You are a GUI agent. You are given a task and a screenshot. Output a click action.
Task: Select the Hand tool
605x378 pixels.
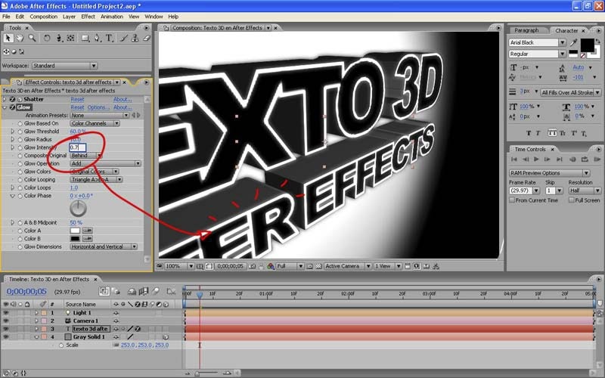point(20,38)
